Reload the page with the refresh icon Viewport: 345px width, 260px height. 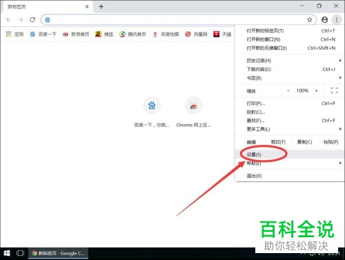[32, 20]
